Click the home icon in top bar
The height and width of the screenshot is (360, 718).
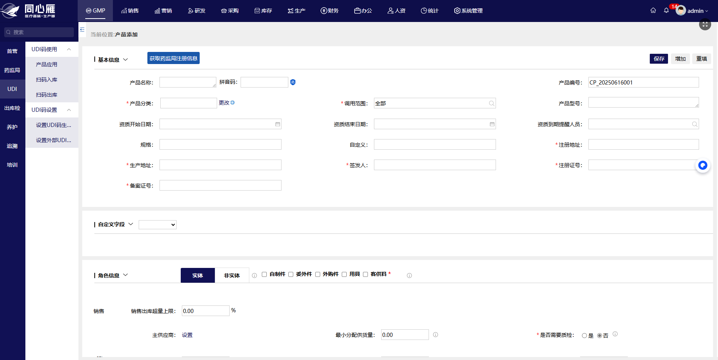pyautogui.click(x=653, y=11)
